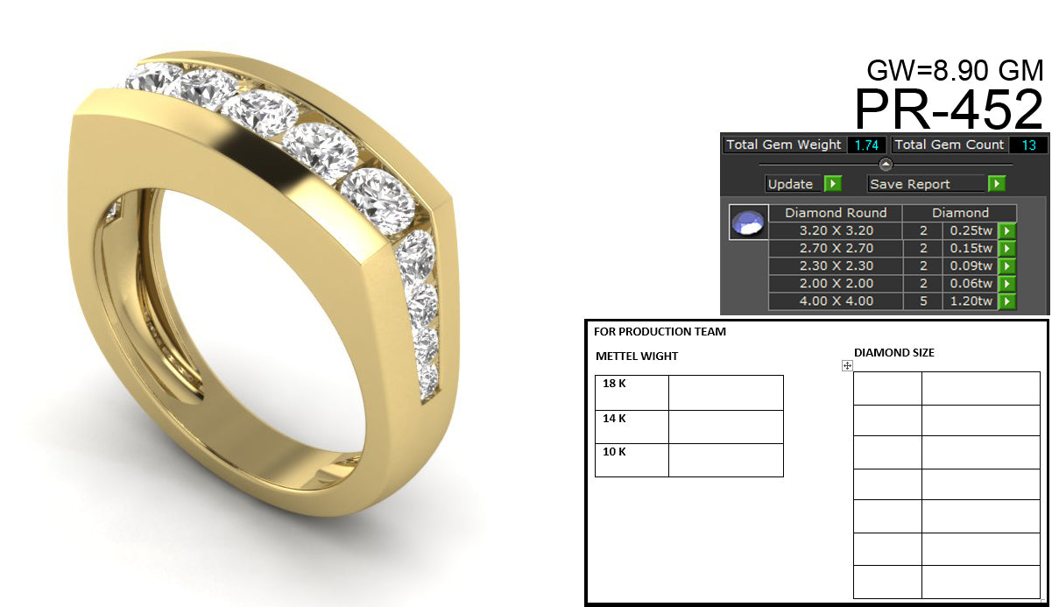Expand the Diamond Round column header
Viewport: 1059px width, 607px height.
836,213
